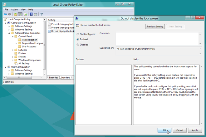Open Help via the toolbar question-mark icon
Viewport: 206px width, 137px height.
point(32,14)
